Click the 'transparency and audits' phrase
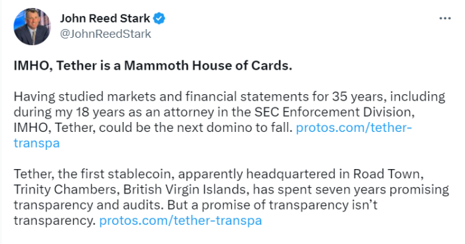 tap(88, 205)
